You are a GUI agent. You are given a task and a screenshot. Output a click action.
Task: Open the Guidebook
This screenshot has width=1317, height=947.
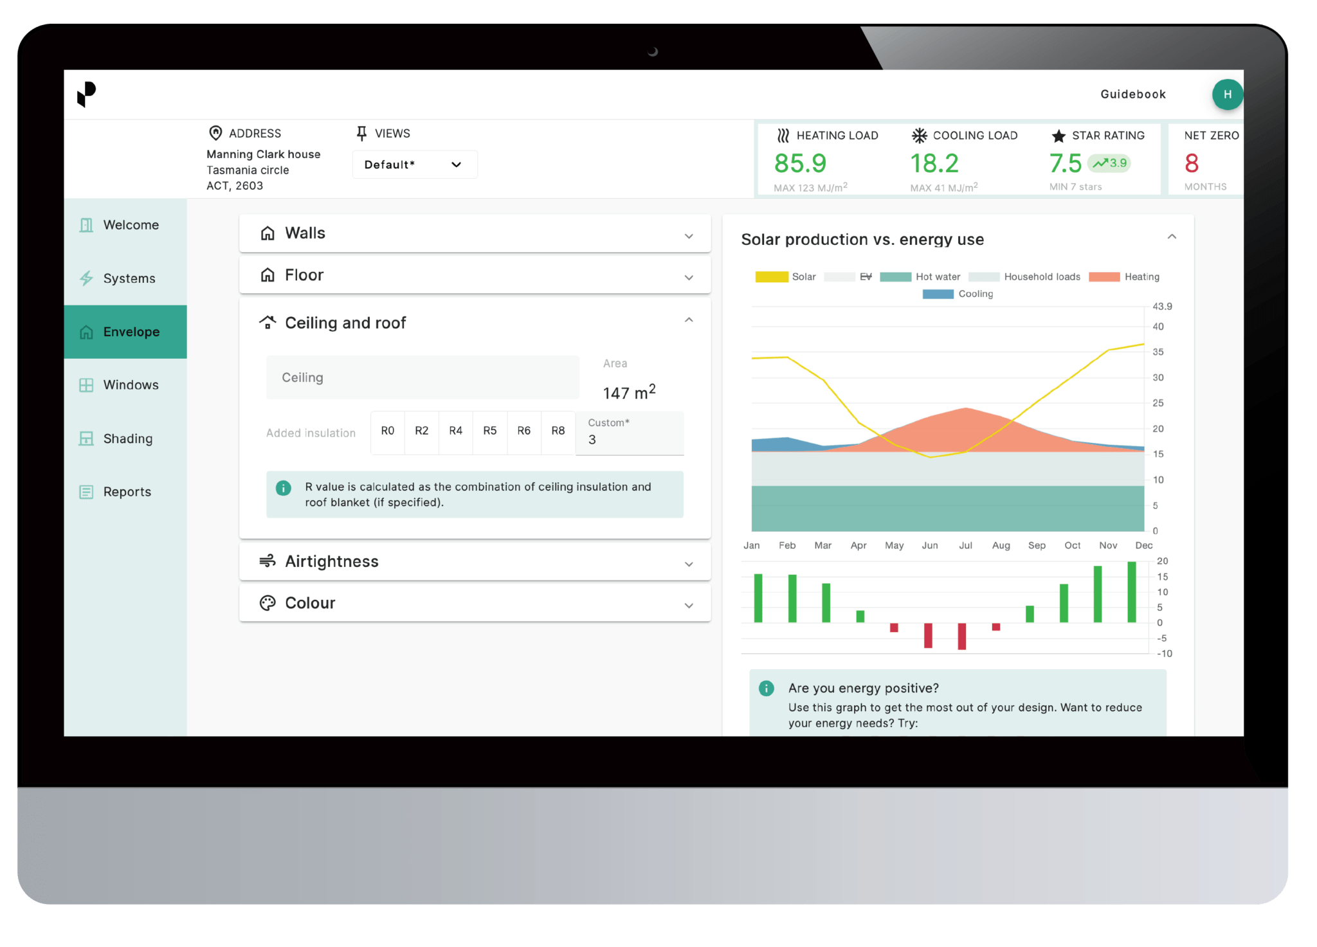coord(1132,94)
